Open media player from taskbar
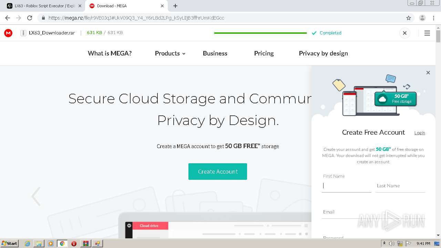This screenshot has width=441, height=248. coord(51,244)
